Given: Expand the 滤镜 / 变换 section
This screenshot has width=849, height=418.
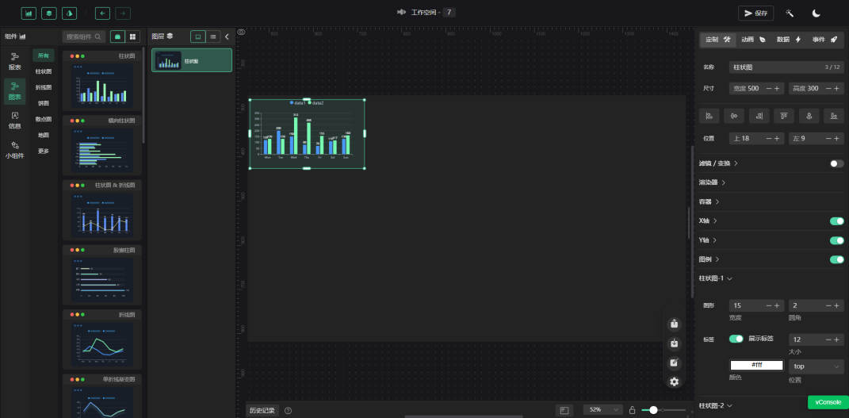Looking at the screenshot, I should tap(718, 163).
